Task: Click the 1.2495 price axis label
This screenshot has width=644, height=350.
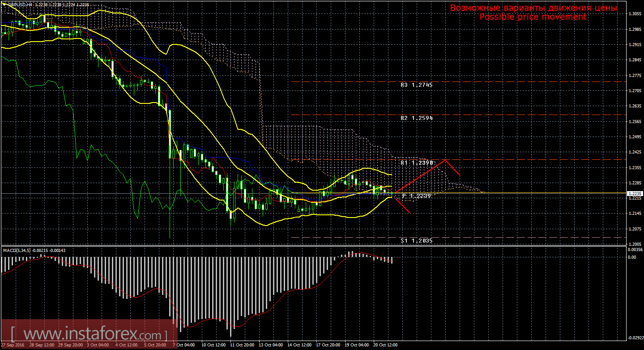Action: pos(634,137)
